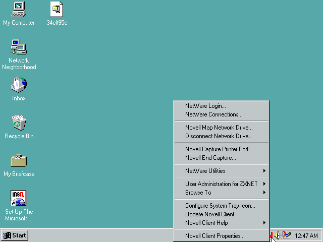This screenshot has height=242, width=323.
Task: Select Disconnect Network Drive...
Action: (222, 136)
